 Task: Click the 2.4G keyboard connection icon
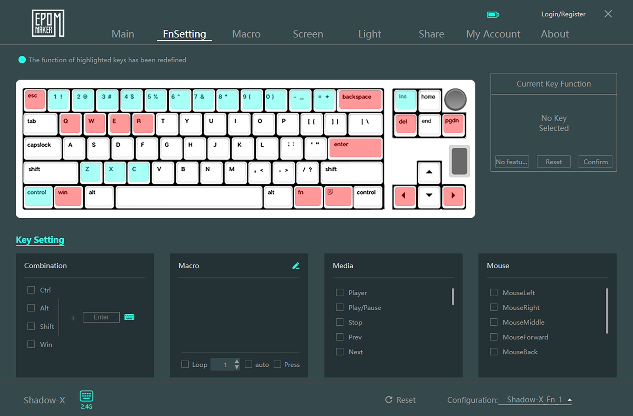[x=86, y=396]
